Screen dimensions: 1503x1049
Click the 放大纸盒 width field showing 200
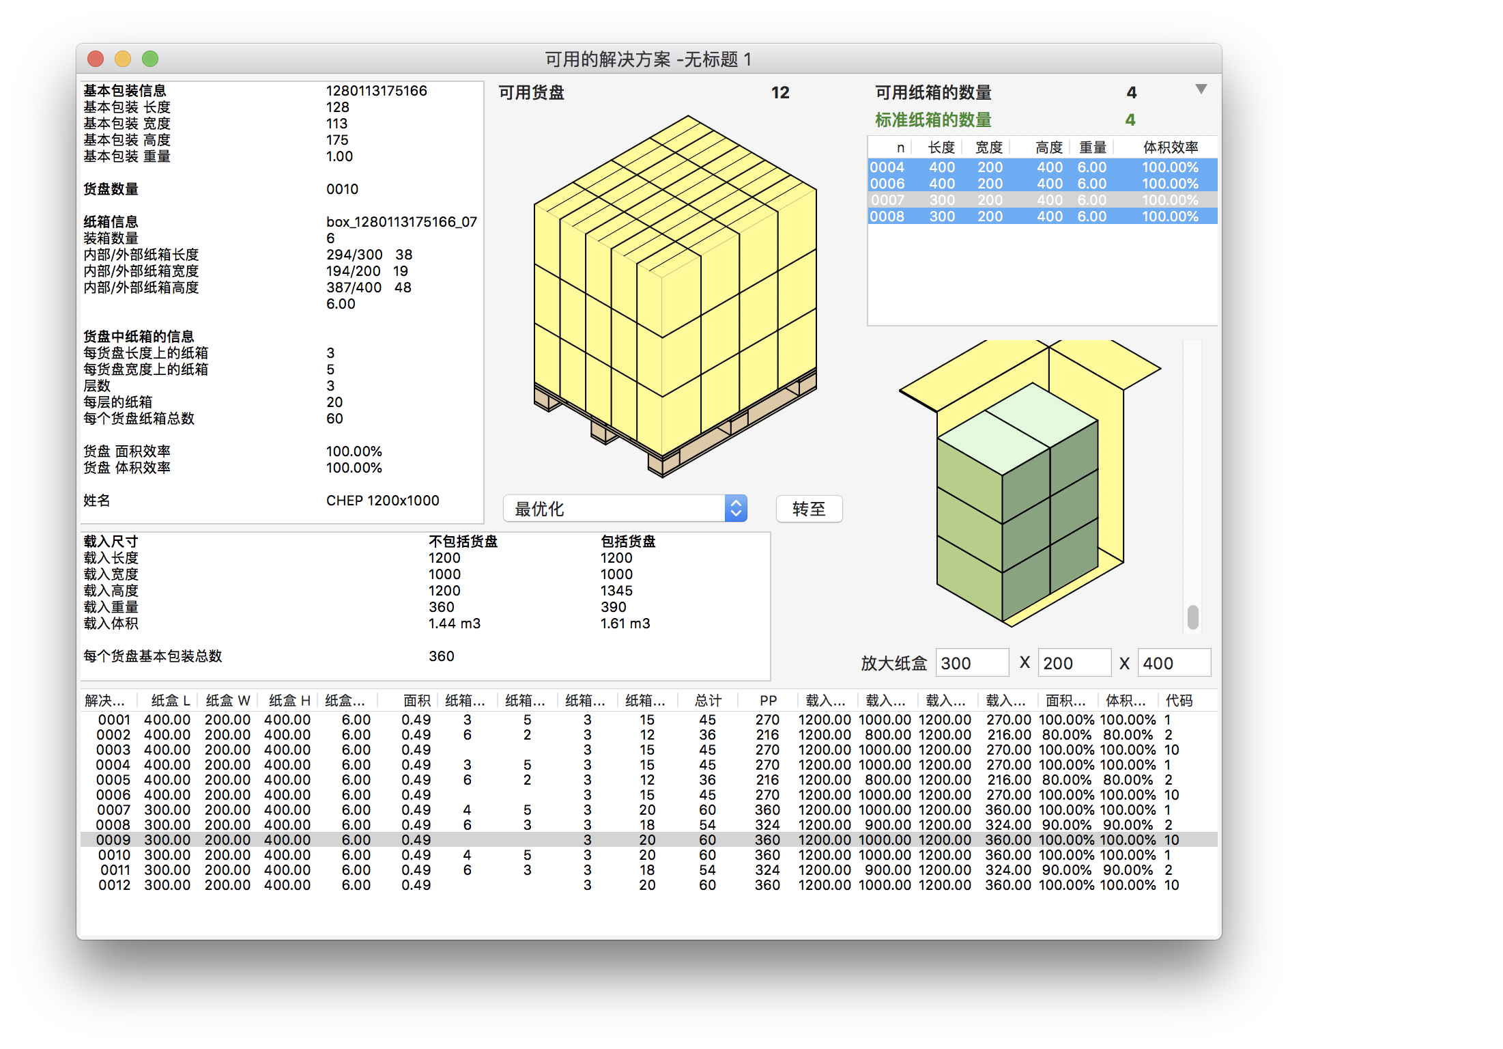point(1074,663)
